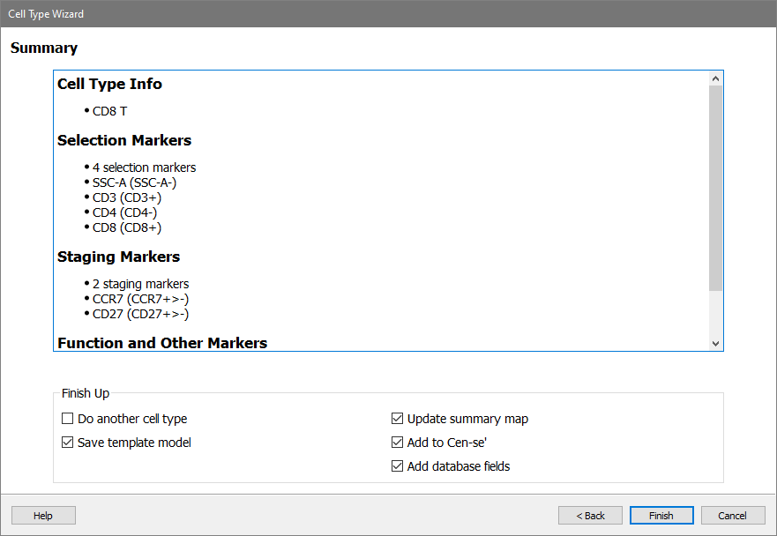
Task: Open the Help button
Action: click(x=43, y=516)
